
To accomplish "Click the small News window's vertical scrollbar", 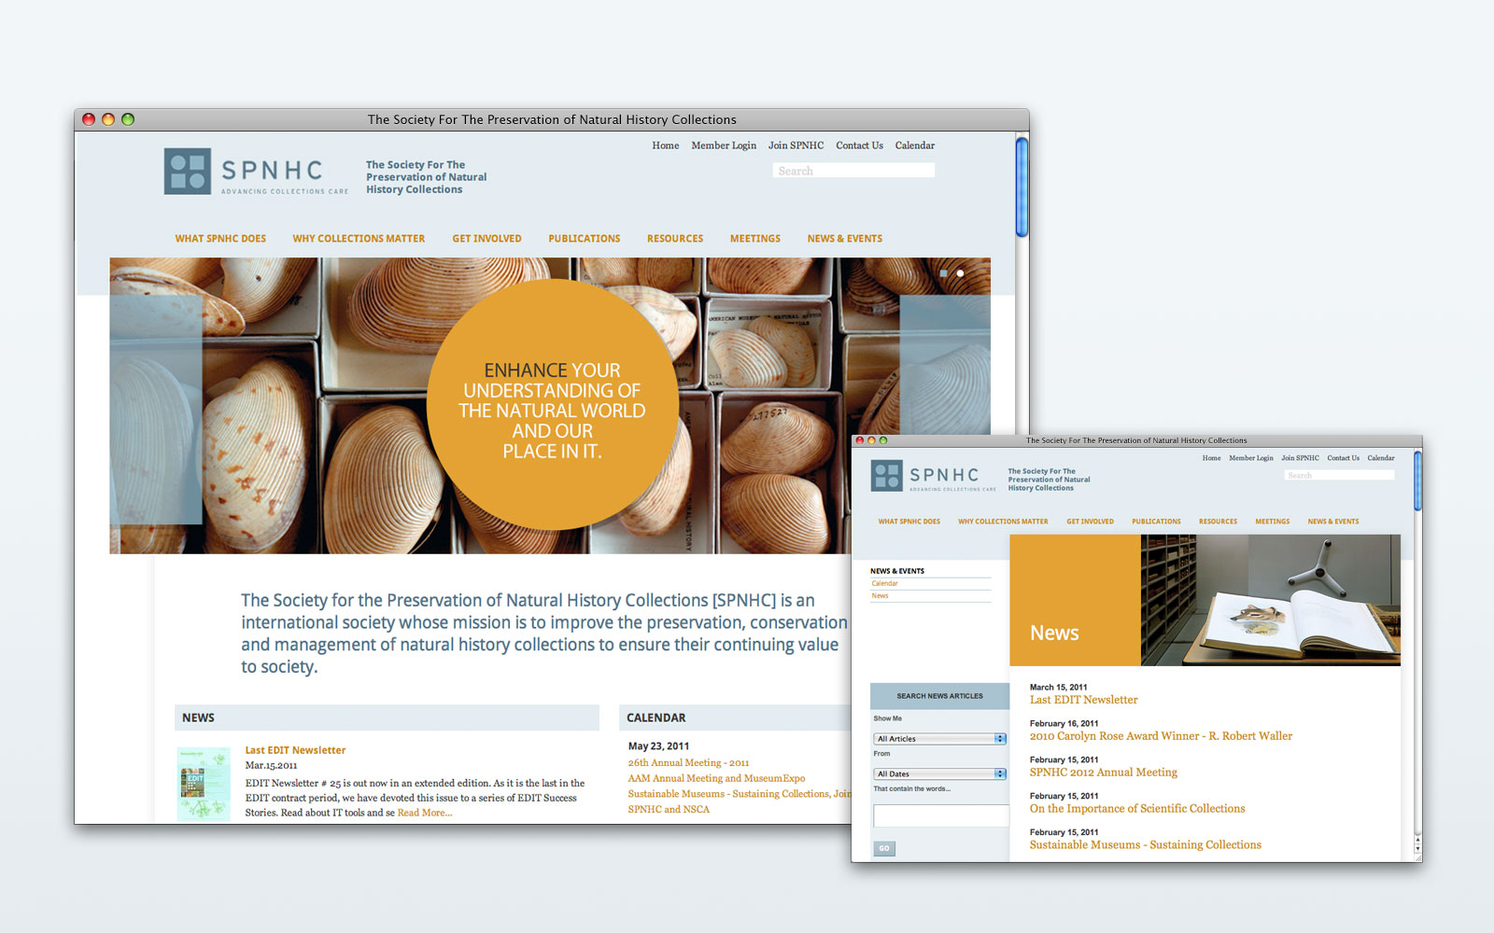I will click(x=1417, y=480).
